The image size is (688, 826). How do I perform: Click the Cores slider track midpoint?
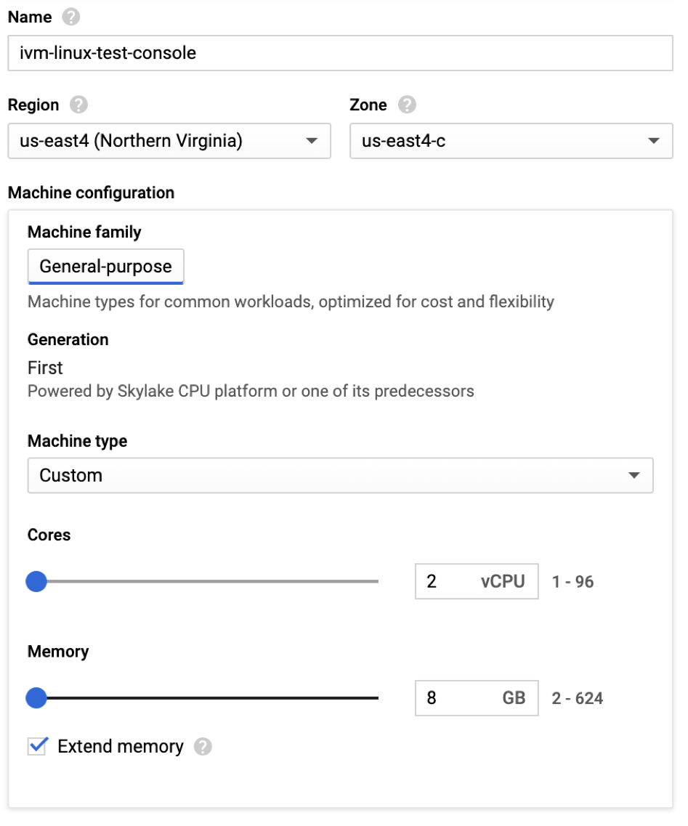[207, 582]
